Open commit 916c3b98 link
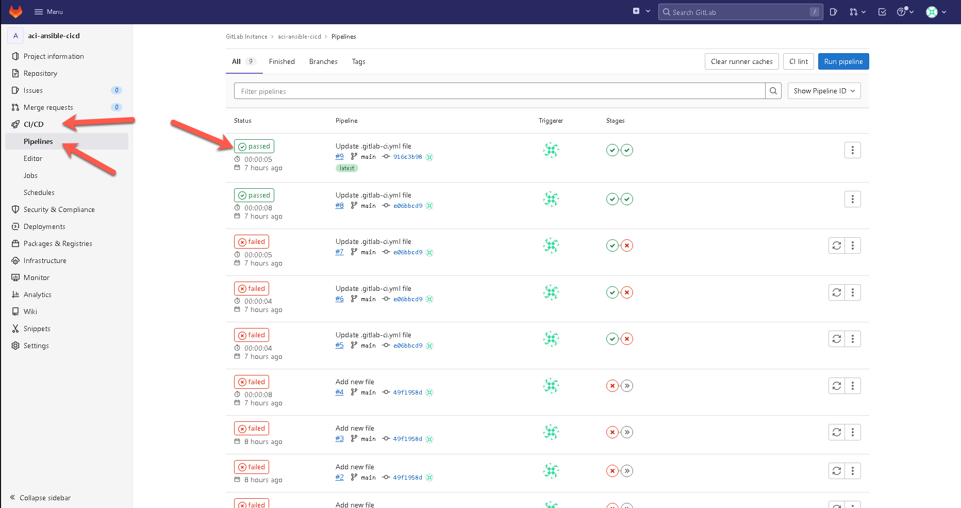The width and height of the screenshot is (961, 508). pyautogui.click(x=407, y=157)
